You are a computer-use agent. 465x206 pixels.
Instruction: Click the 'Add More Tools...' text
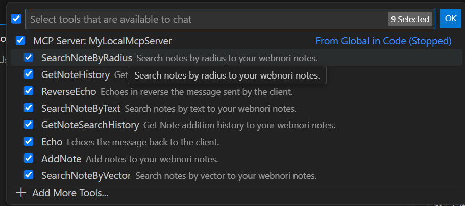point(70,193)
